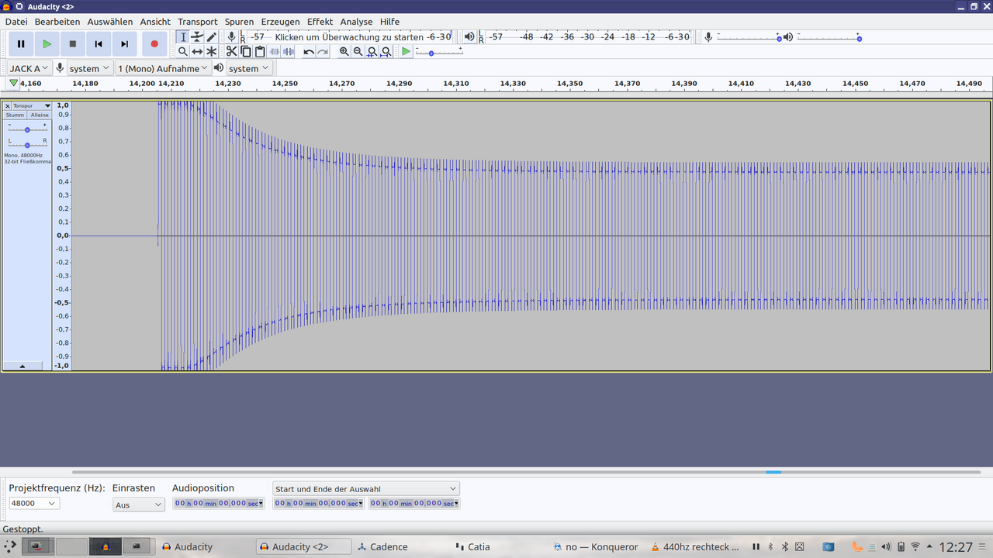Image resolution: width=993 pixels, height=558 pixels.
Task: Zoom in on the waveform
Action: pos(344,51)
